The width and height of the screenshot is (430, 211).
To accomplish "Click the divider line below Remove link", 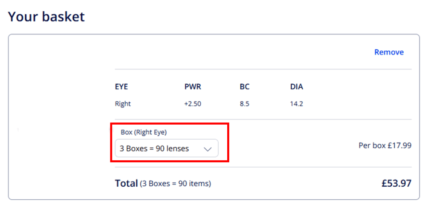I will coord(263,69).
